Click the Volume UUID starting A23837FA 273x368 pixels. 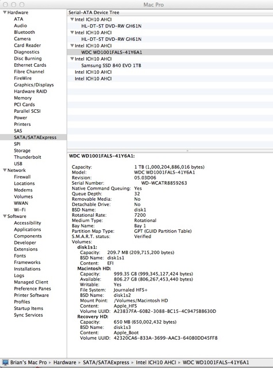tap(165, 311)
